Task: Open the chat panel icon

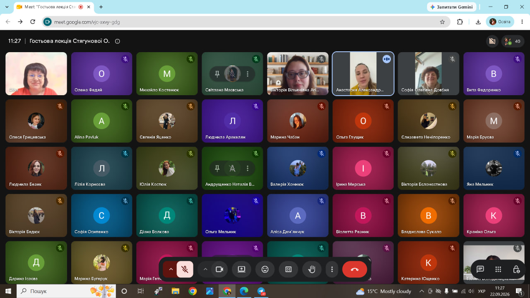Action: (x=480, y=269)
